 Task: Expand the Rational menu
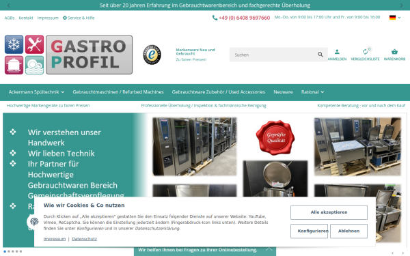tap(312, 92)
